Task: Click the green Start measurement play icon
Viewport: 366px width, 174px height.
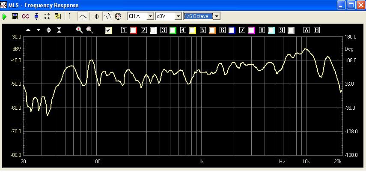Action: pyautogui.click(x=5, y=16)
